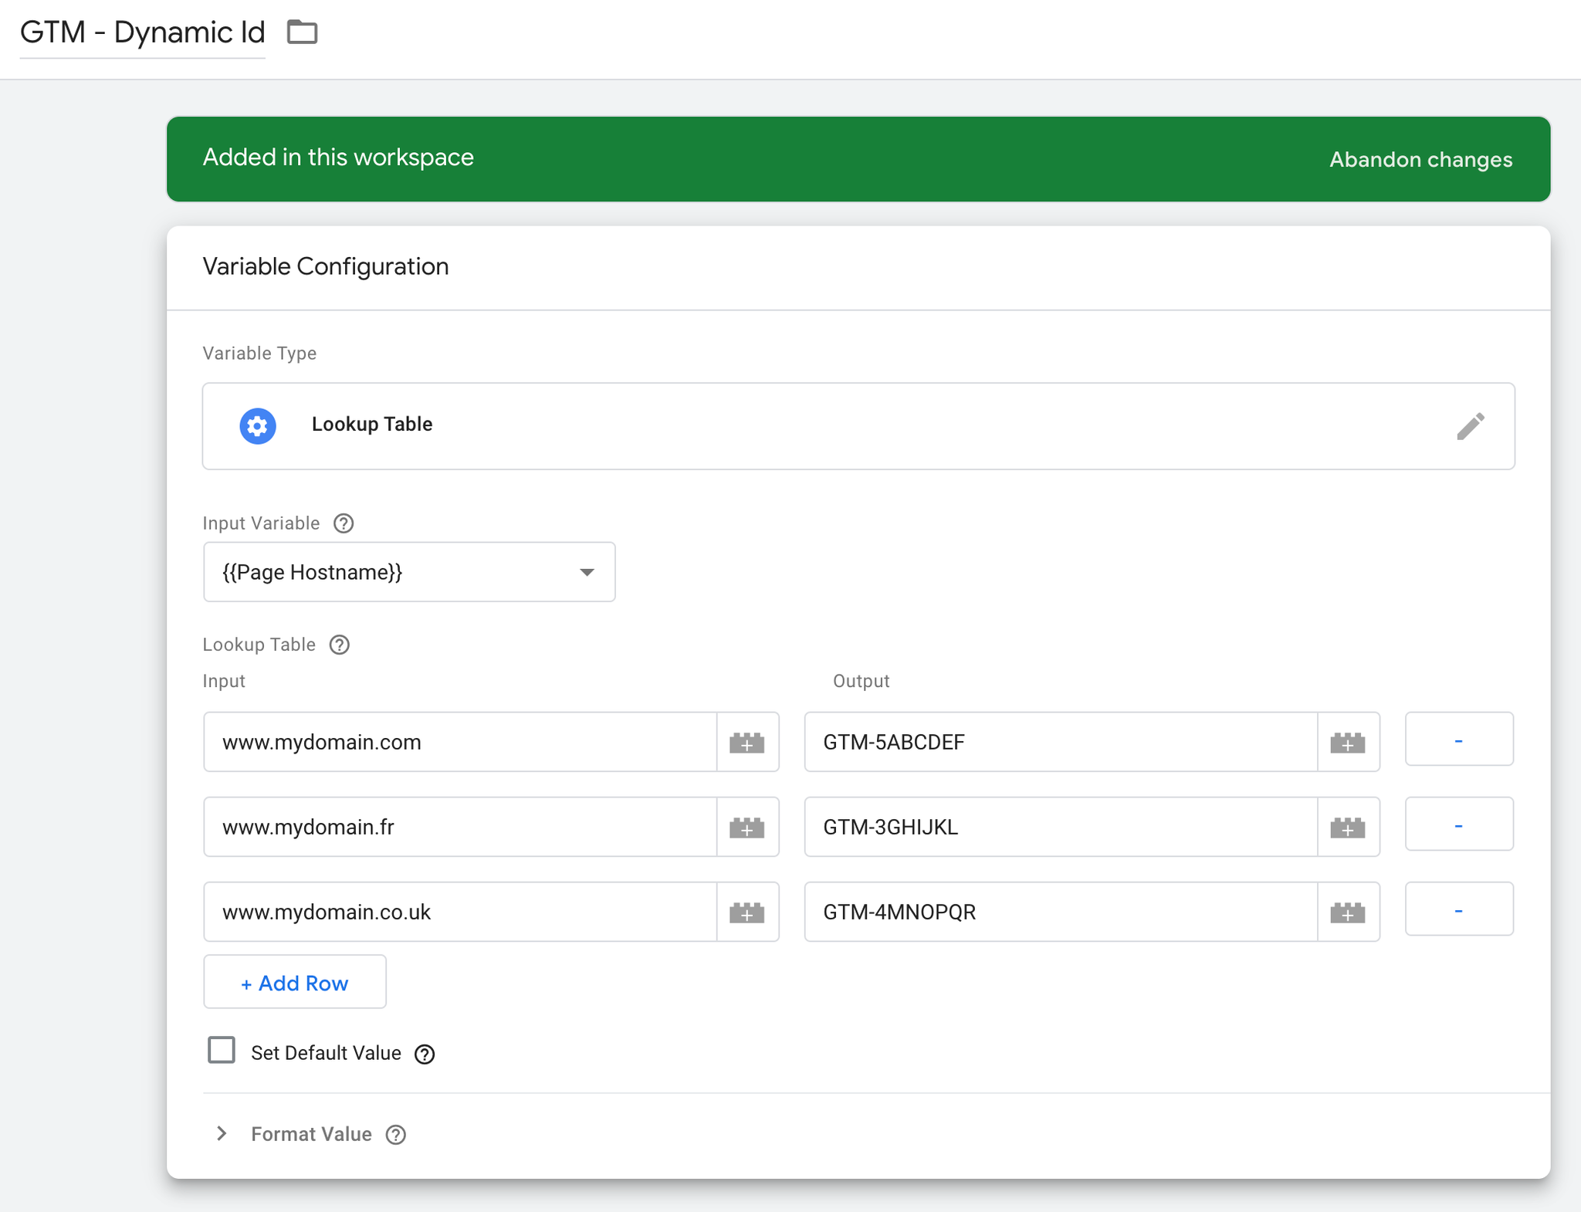Viewport: 1581px width, 1212px height.
Task: Insert variable in the www.mydomain.co.uk input
Action: (x=747, y=912)
